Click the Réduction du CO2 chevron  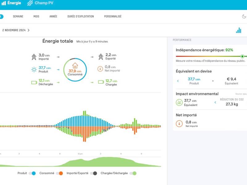215,102
